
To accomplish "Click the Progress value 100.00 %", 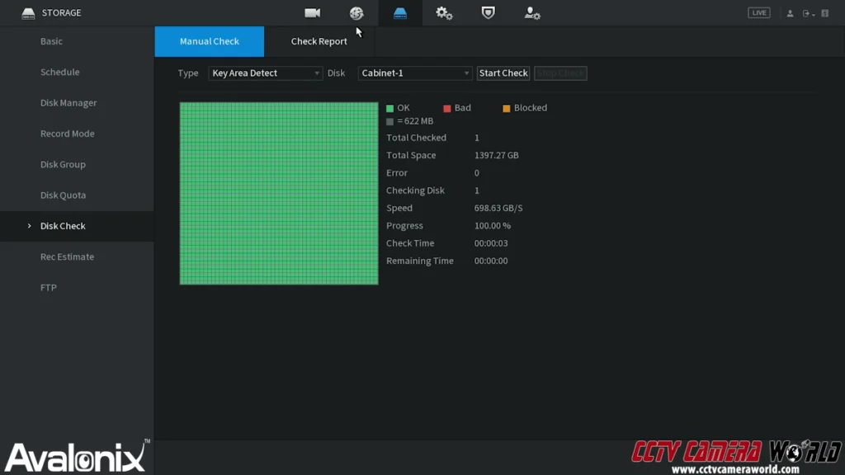I will tap(493, 226).
